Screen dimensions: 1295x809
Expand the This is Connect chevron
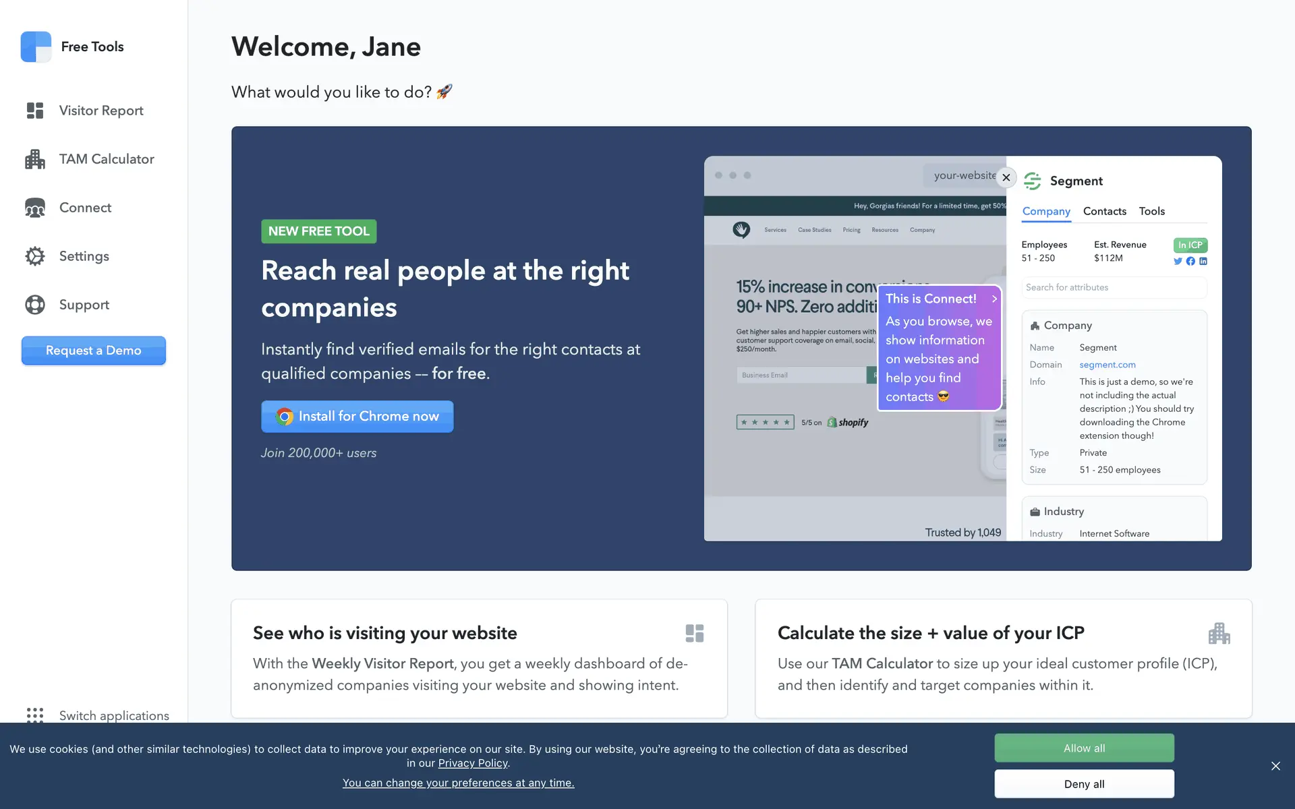[x=994, y=299]
